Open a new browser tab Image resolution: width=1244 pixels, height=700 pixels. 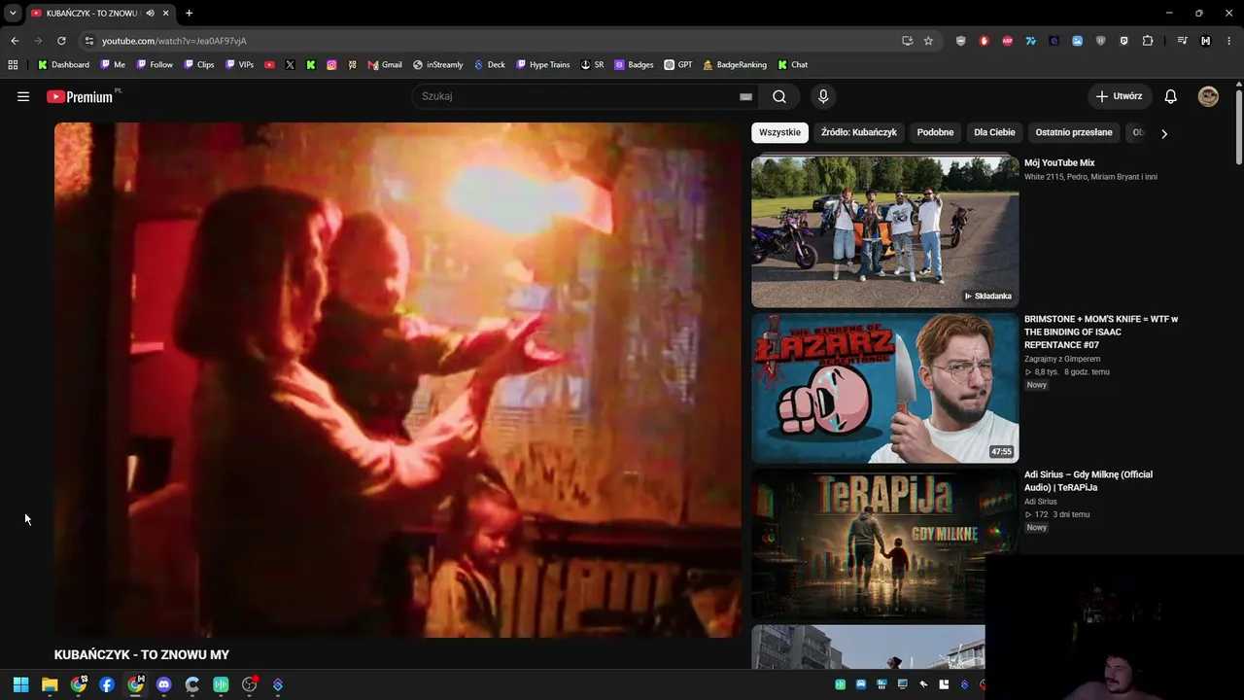189,13
